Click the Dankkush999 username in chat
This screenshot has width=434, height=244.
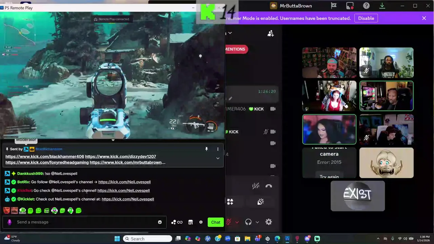(x=30, y=174)
